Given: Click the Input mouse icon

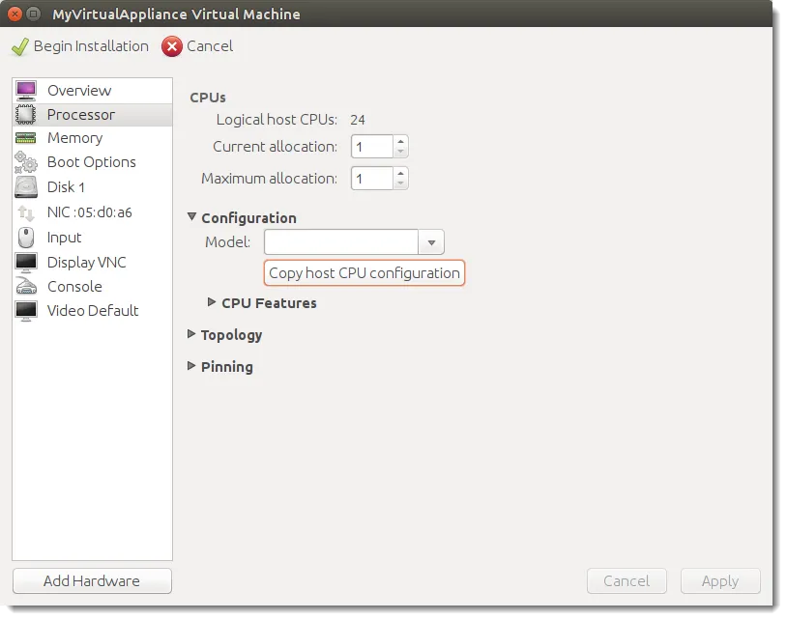Looking at the screenshot, I should (x=25, y=238).
